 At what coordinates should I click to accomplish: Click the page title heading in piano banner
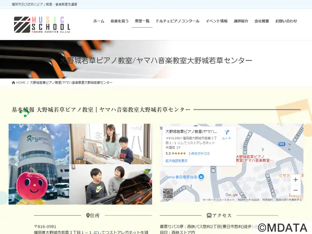pos(156,60)
